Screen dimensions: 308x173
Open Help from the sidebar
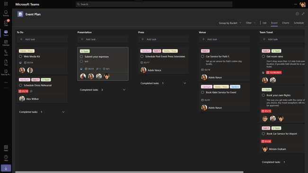coord(6,158)
